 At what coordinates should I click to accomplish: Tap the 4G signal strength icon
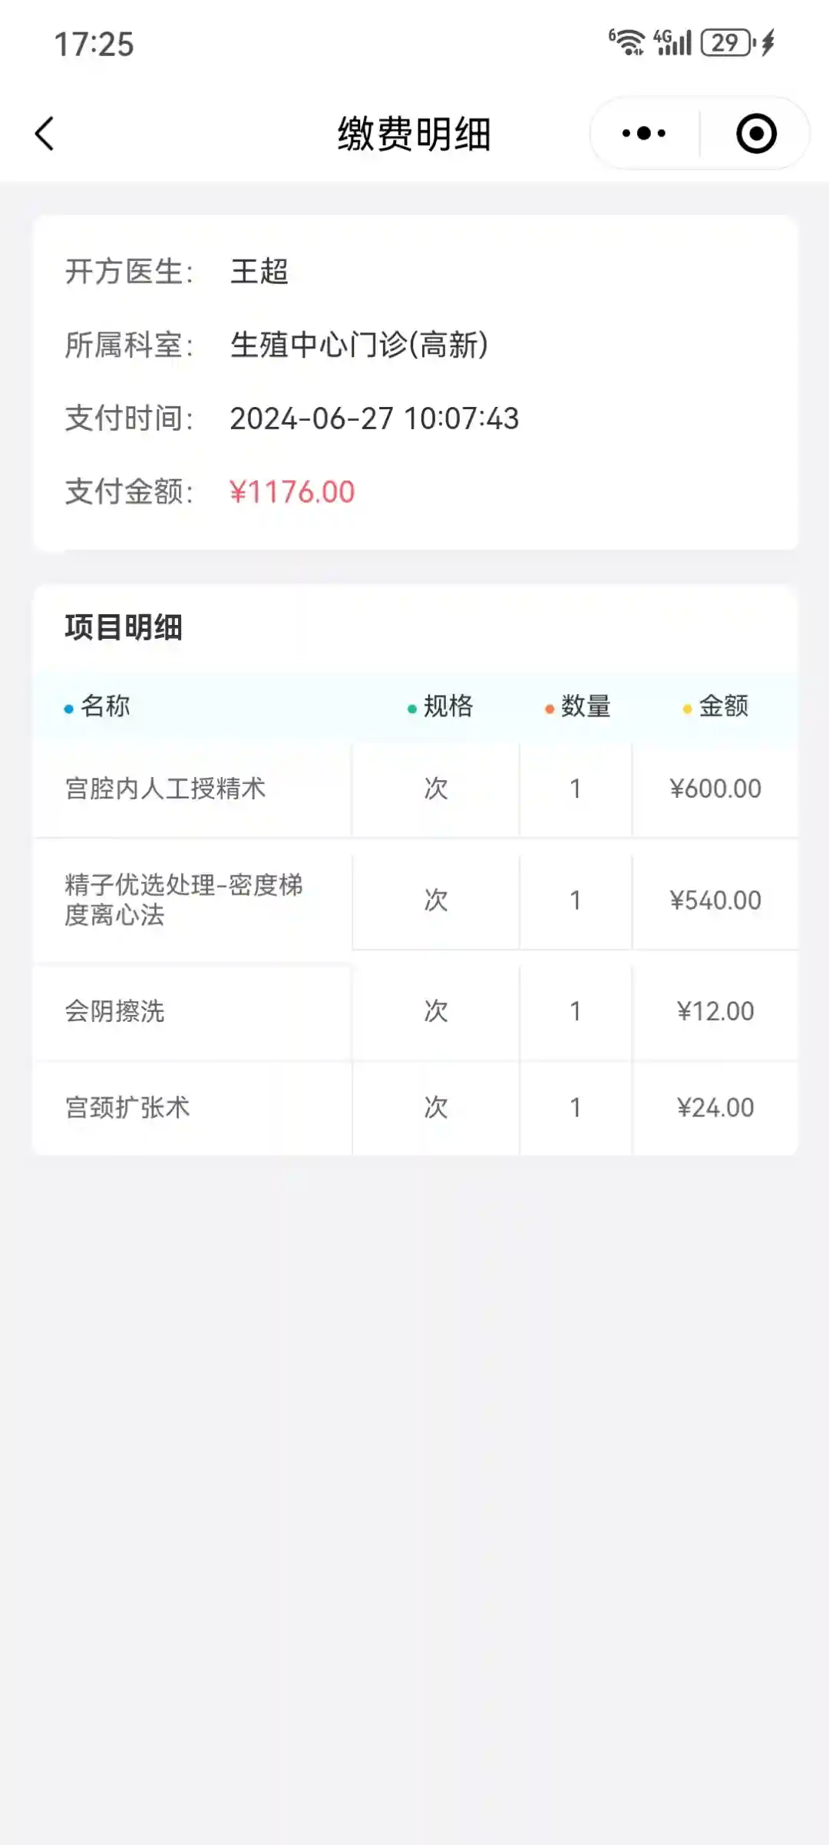[673, 42]
